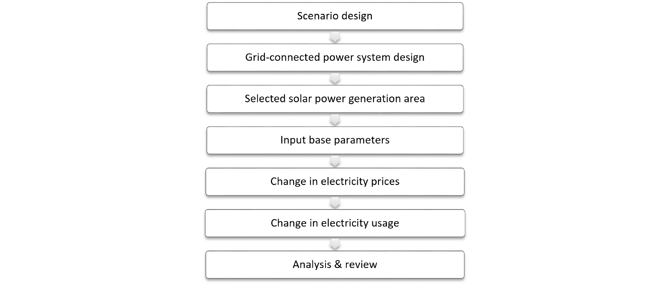Click the Scenario design box

(335, 16)
